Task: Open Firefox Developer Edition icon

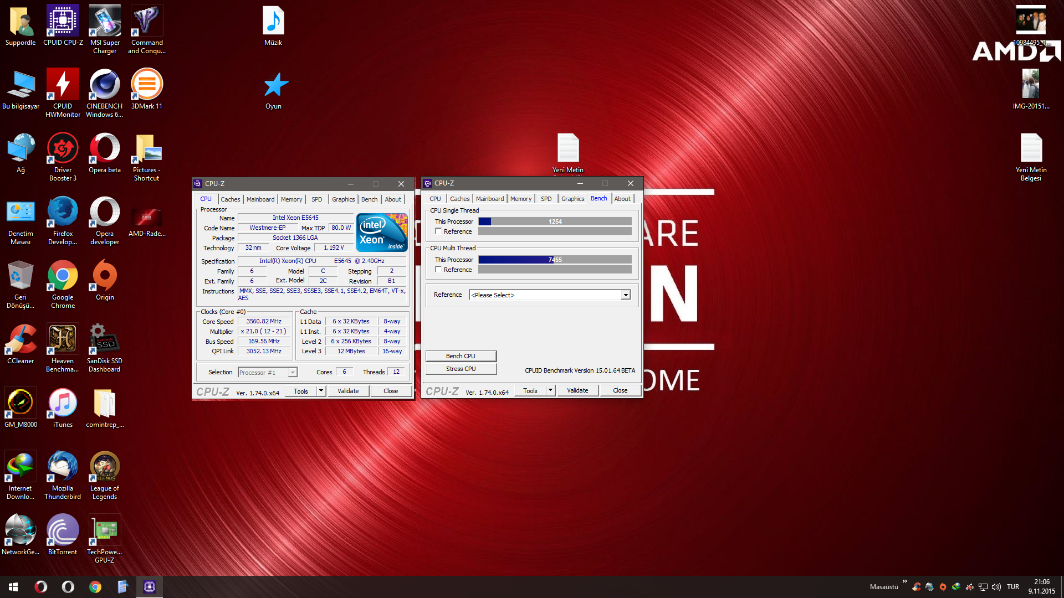Action: coord(63,220)
